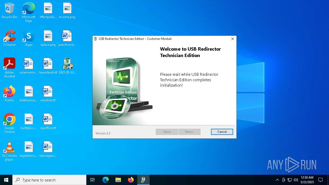Image resolution: width=329 pixels, height=185 pixels.
Task: Select the tvsome.png desktop file
Action: coord(67,11)
